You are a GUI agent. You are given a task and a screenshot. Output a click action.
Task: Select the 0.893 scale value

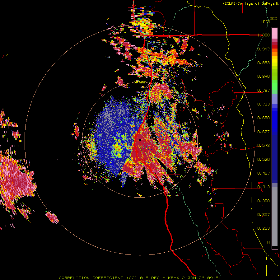264,63
